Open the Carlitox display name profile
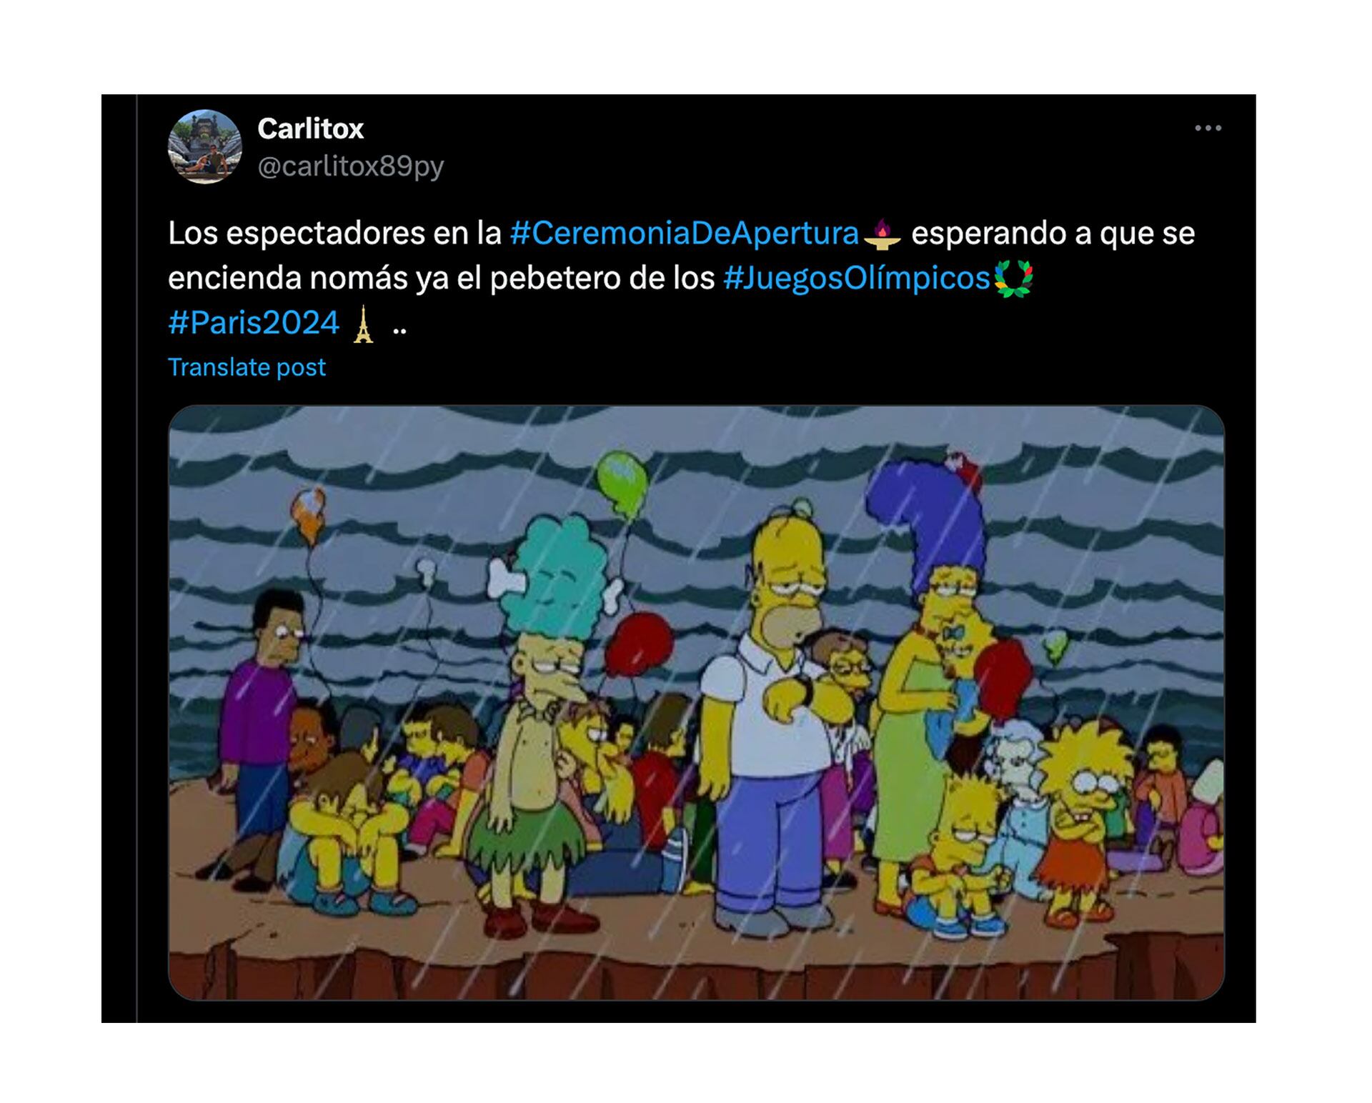The image size is (1372, 1103). click(x=311, y=129)
